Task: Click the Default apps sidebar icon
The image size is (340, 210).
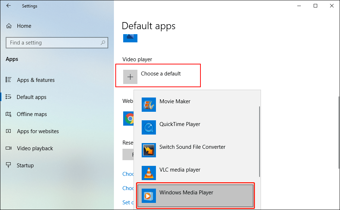Action: [x=9, y=97]
